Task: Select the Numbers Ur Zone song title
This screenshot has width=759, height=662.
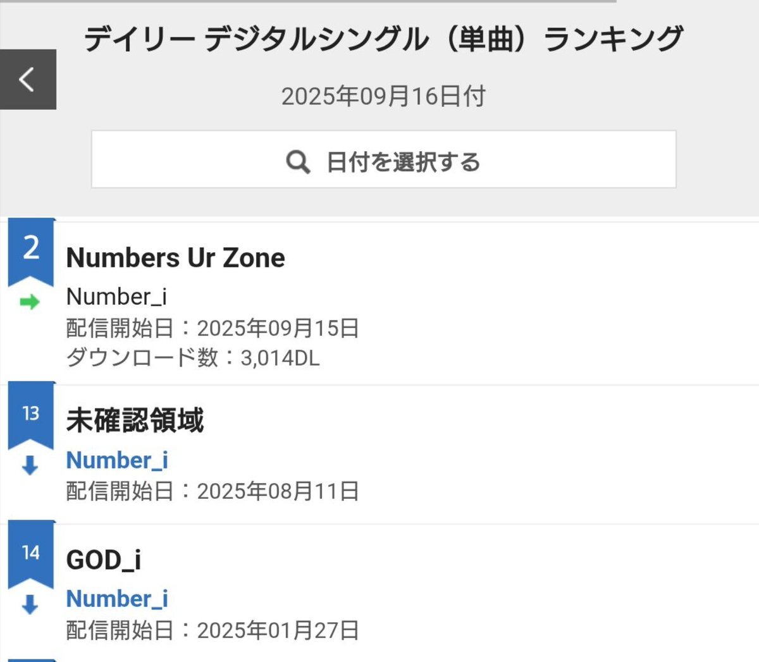Action: pyautogui.click(x=175, y=258)
